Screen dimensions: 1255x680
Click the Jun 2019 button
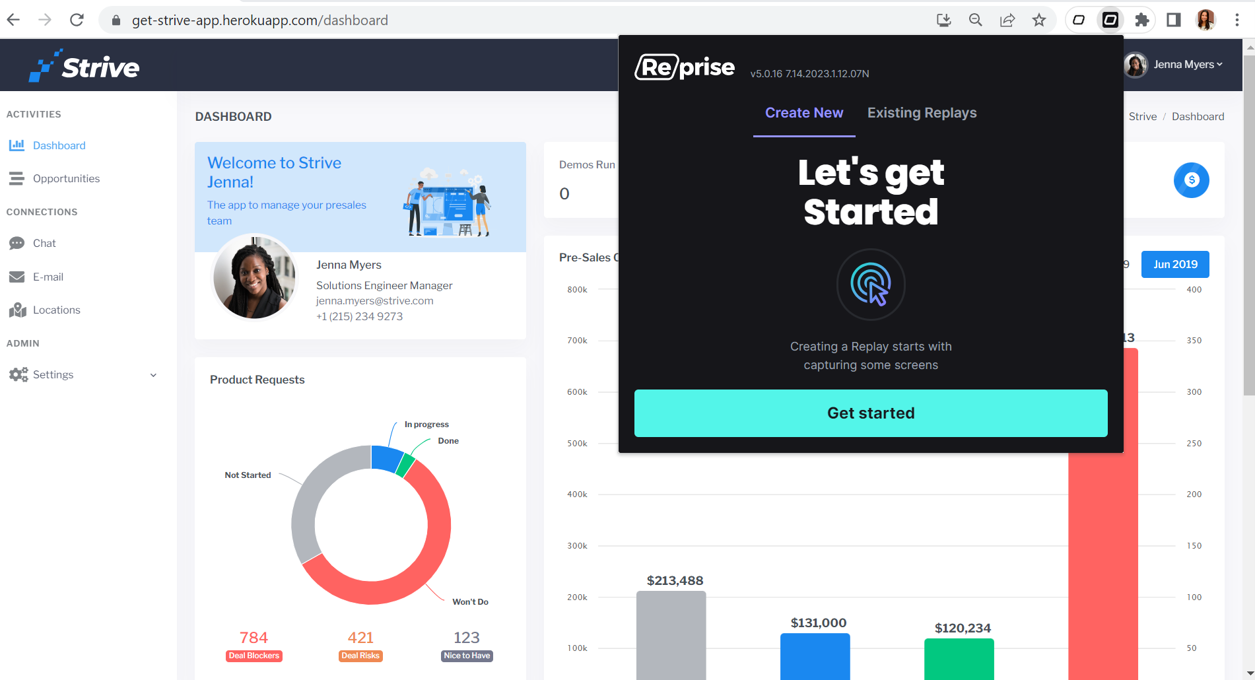1175,264
